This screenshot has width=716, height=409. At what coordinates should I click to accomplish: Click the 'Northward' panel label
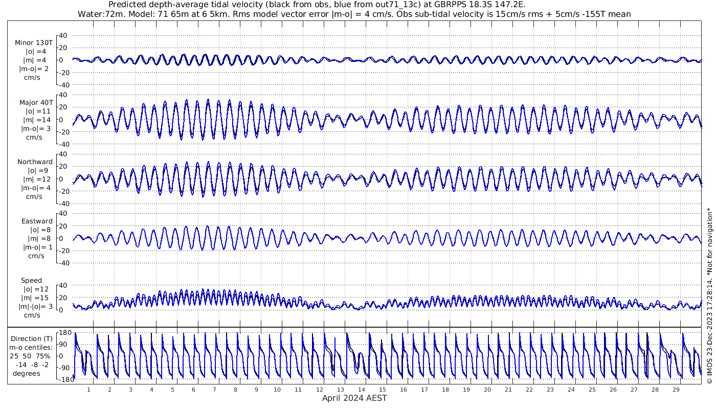[35, 162]
